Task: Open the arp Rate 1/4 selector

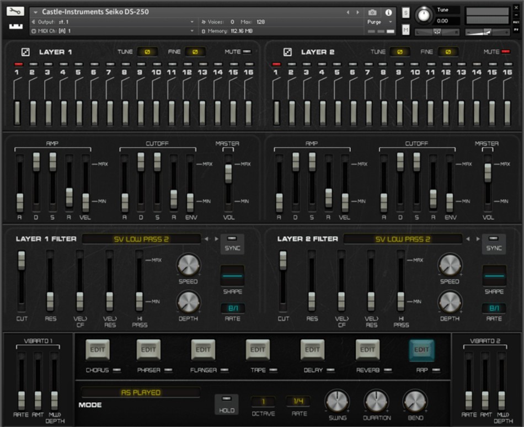Action: (x=298, y=401)
